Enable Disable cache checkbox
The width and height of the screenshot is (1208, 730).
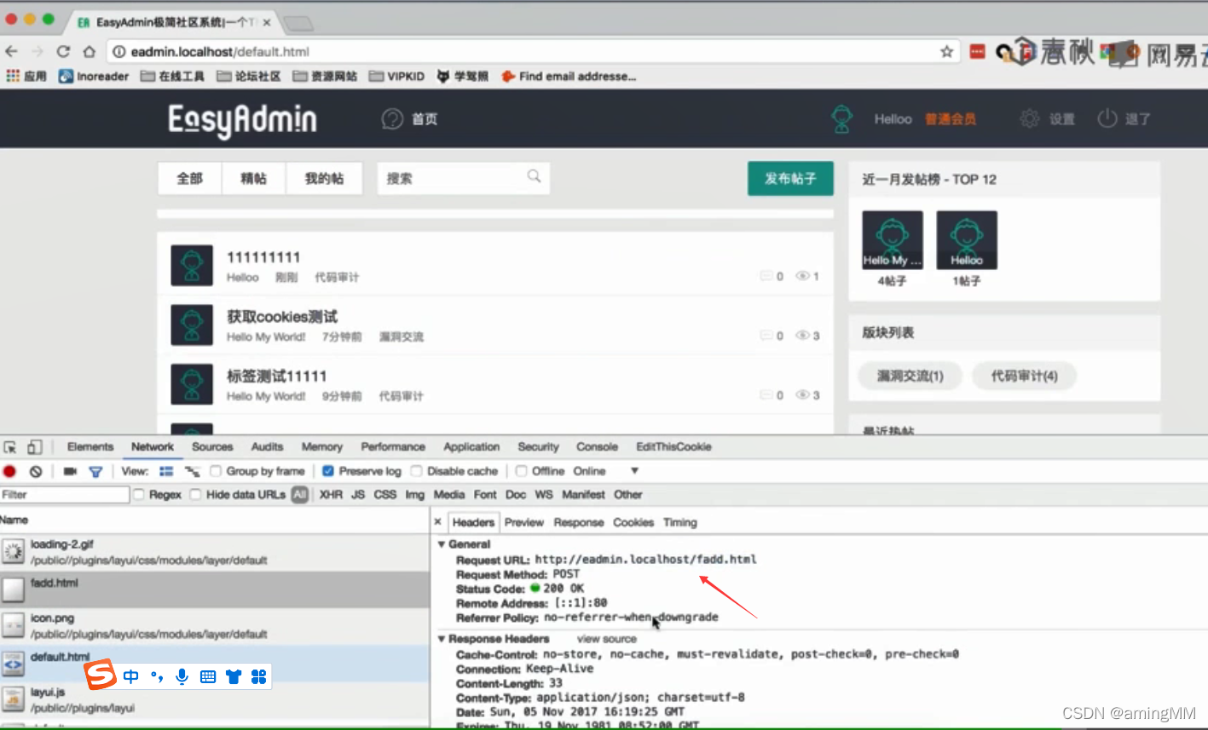[x=417, y=471]
